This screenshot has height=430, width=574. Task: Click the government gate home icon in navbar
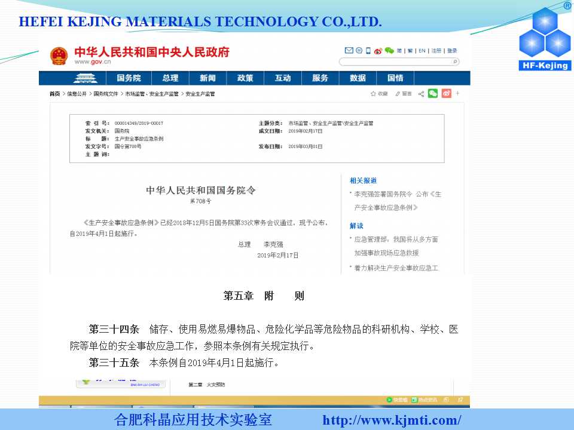point(85,78)
